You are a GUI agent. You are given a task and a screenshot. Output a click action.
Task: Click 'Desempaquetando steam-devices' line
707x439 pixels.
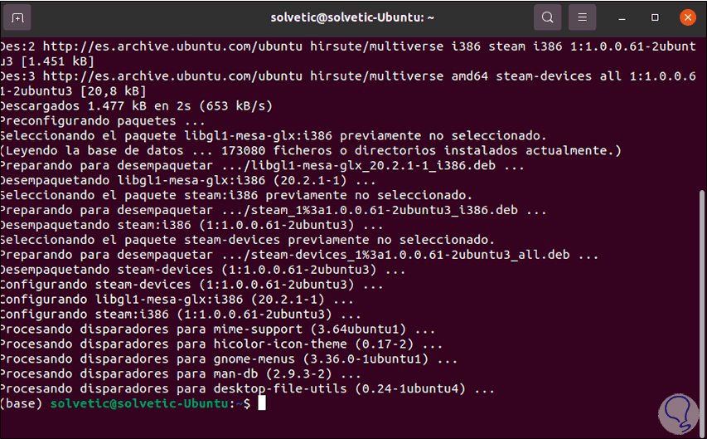click(203, 270)
